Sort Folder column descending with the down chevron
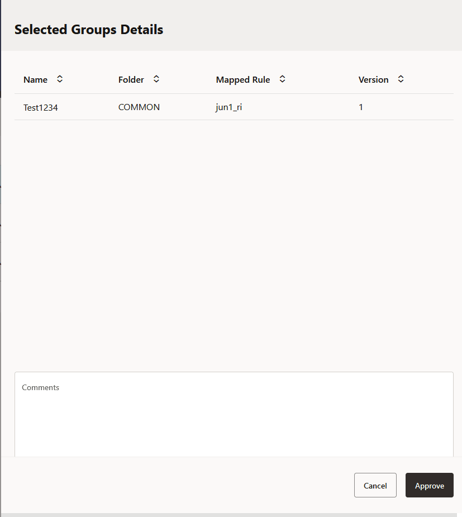Screen dimensions: 462x517 click(x=156, y=82)
